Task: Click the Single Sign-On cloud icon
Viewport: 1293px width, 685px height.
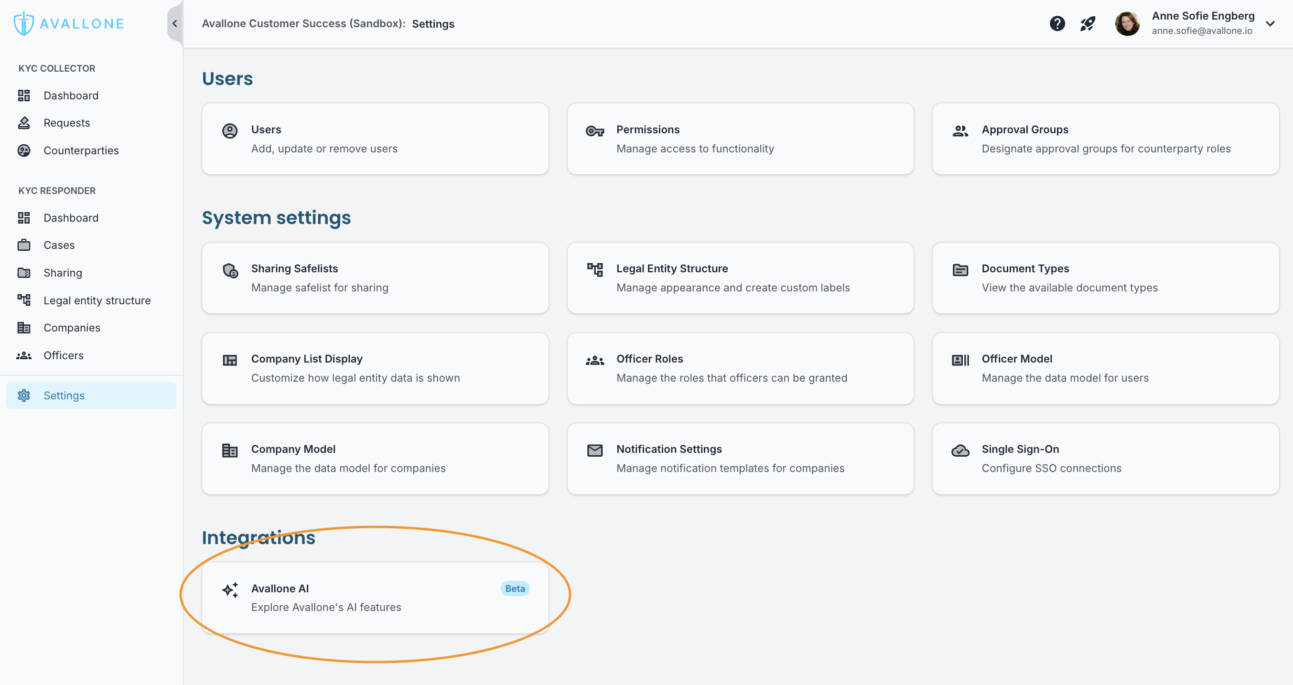Action: (x=960, y=450)
